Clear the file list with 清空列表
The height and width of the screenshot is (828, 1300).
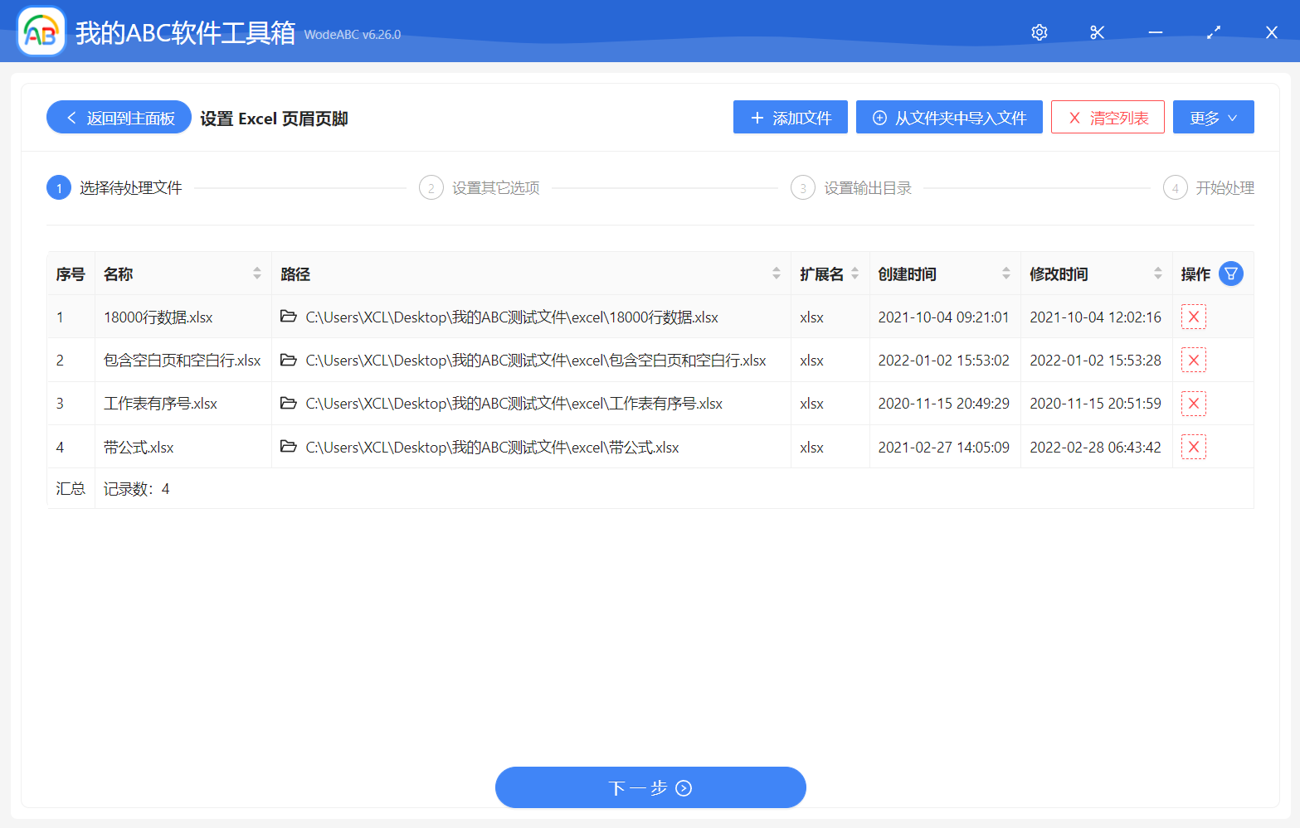[1107, 117]
